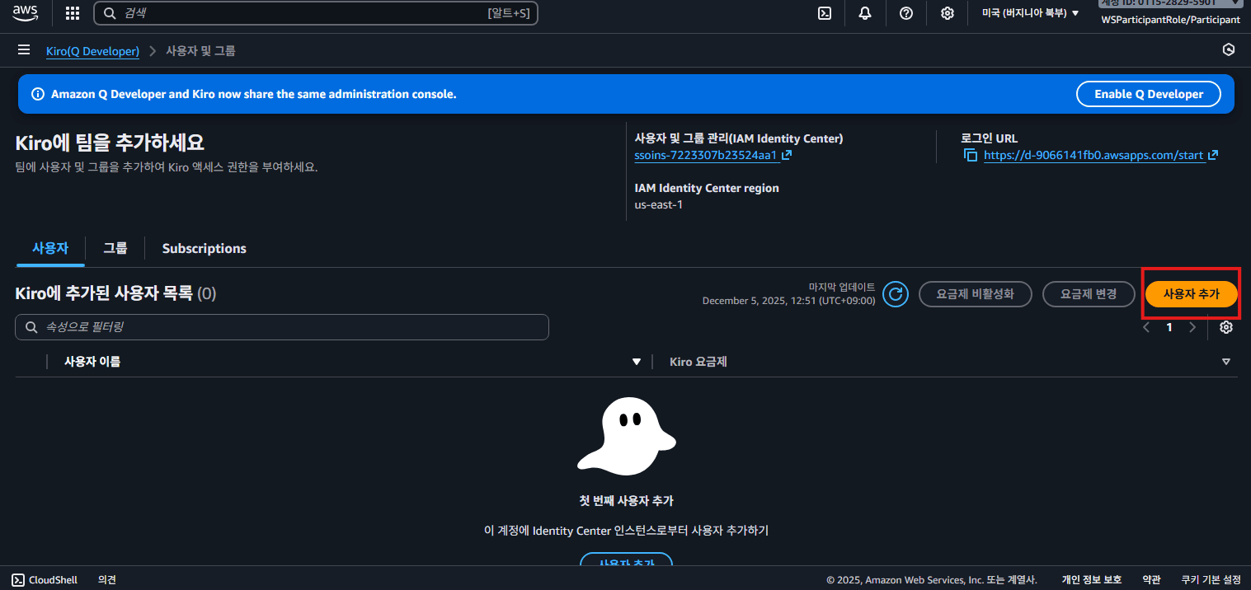Refresh the Kiro user list
Viewport: 1251px width, 590px height.
(895, 294)
